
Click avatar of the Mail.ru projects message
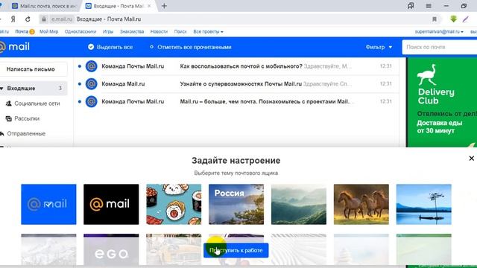91,101
